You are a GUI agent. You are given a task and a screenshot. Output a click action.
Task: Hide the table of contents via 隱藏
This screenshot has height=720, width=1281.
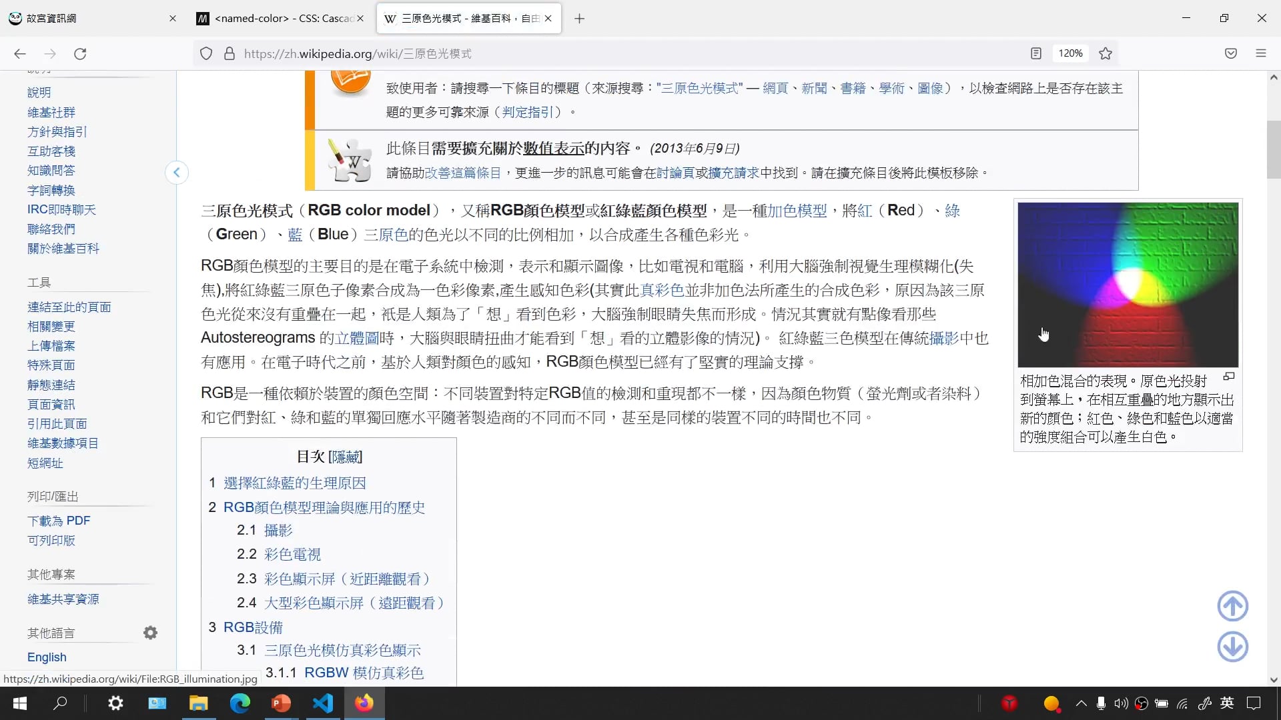[x=346, y=457]
